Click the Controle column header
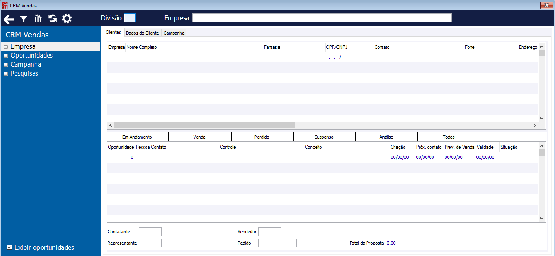Image resolution: width=555 pixels, height=256 pixels. (228, 147)
